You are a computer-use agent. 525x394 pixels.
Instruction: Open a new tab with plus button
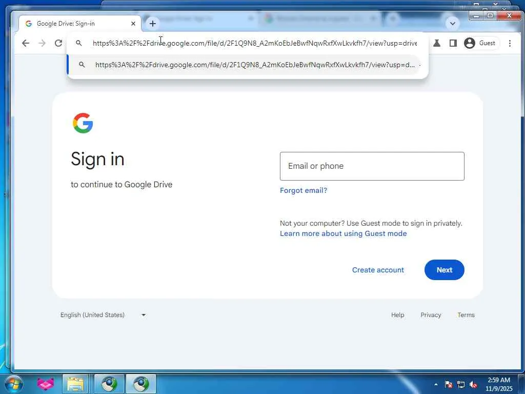tap(153, 24)
